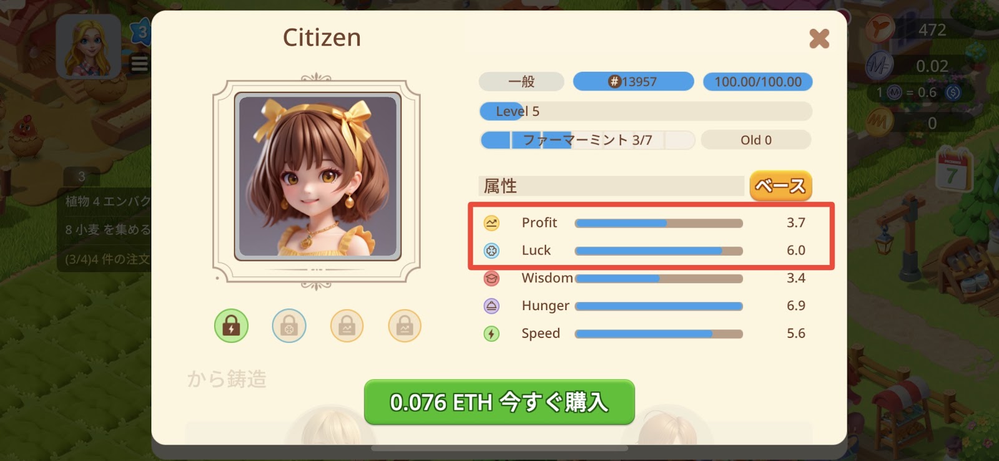Click the fourth locked profit slot icon
The image size is (999, 461).
(405, 326)
